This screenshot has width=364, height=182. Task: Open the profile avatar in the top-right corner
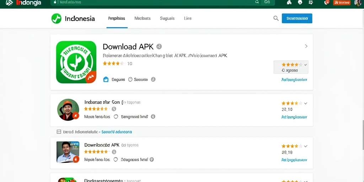[359, 2]
